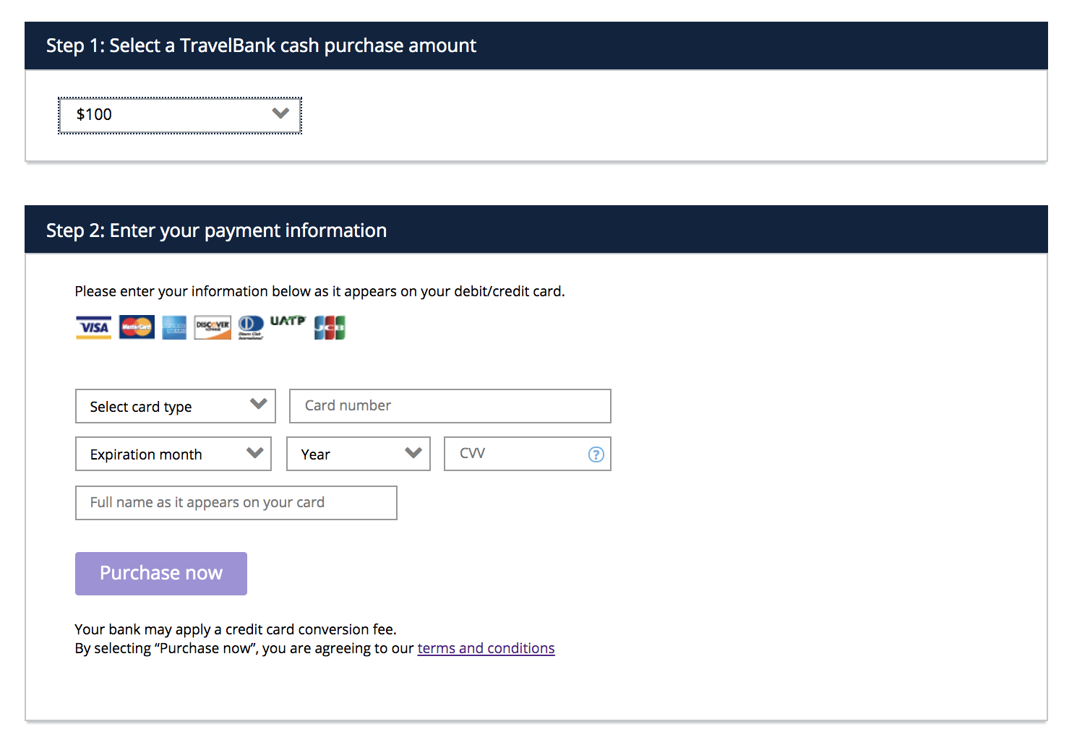
Task: Click the $100 selected amount value
Action: coord(94,114)
